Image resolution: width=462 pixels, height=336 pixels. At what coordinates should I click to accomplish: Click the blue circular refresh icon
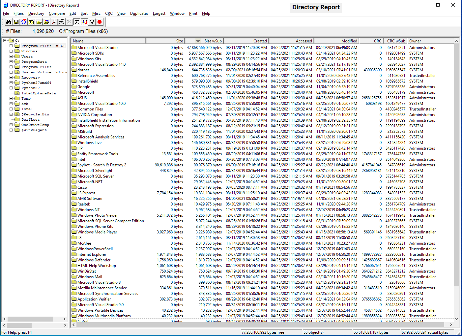tap(24, 22)
